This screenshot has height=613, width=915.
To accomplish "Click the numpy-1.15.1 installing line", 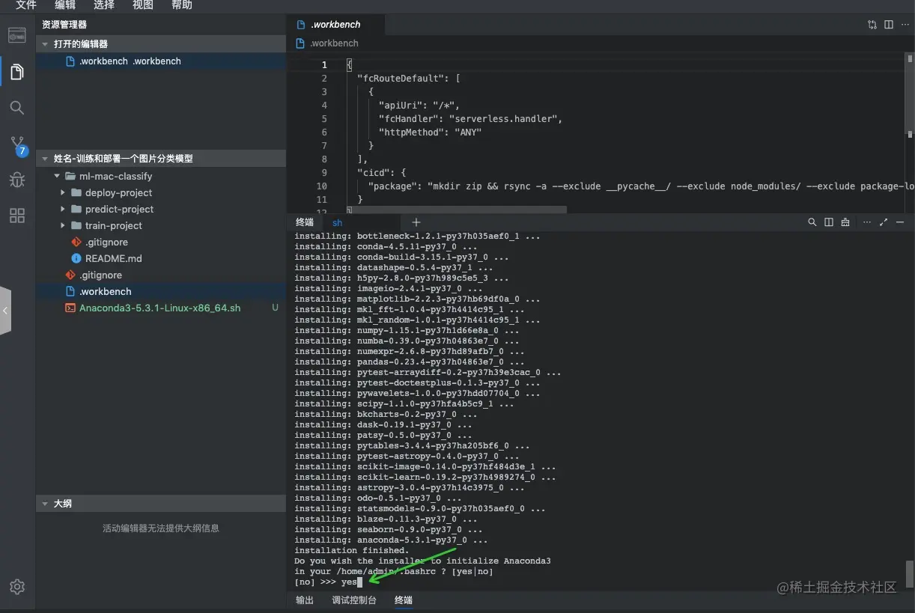I will tap(407, 330).
